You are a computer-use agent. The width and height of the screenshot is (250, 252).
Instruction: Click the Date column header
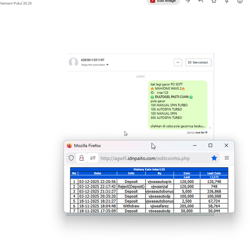pyautogui.click(x=98, y=173)
